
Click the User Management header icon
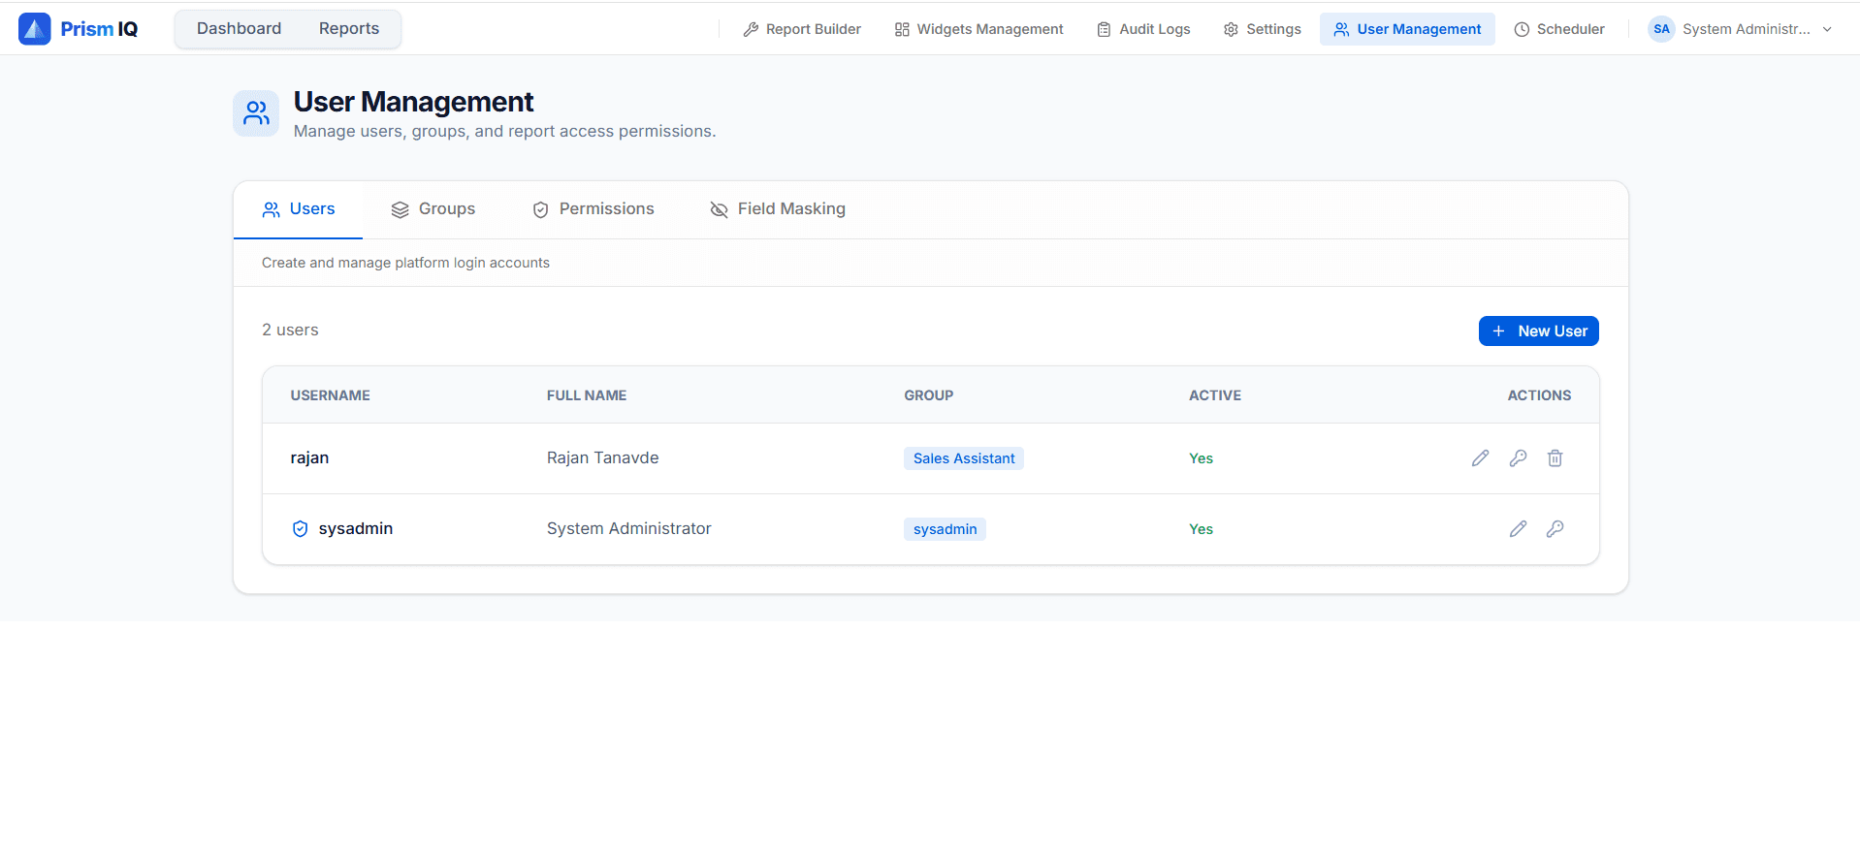pos(256,113)
